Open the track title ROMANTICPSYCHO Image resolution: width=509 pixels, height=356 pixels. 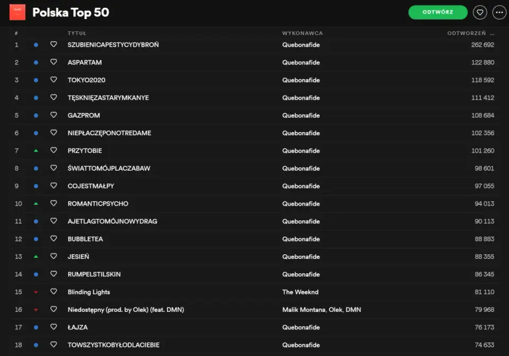coord(98,204)
